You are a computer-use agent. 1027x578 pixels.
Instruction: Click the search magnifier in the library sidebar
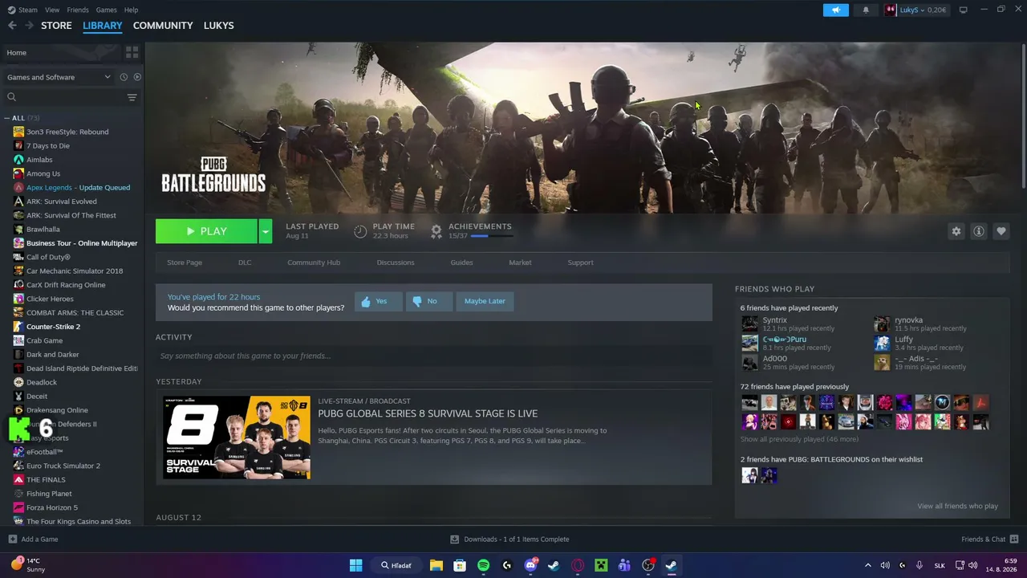tap(12, 97)
